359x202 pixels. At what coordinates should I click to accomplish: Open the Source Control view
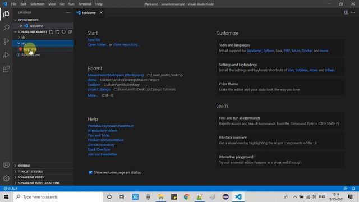[x=6, y=42]
